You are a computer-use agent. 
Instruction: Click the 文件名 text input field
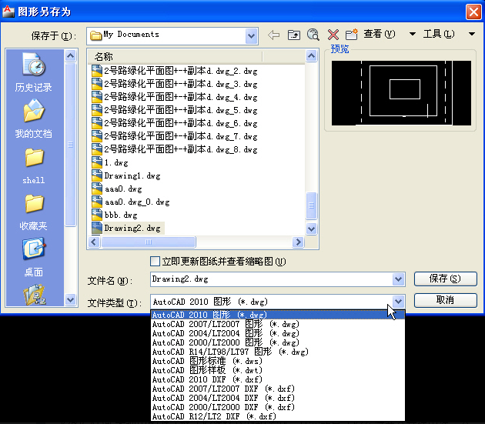tap(272, 279)
